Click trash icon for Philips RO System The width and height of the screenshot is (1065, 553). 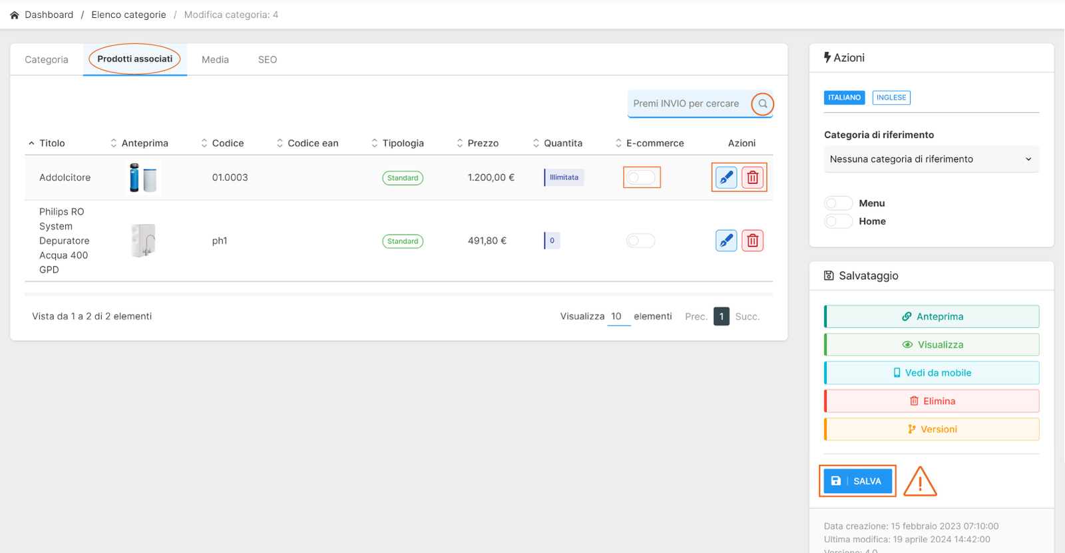752,241
